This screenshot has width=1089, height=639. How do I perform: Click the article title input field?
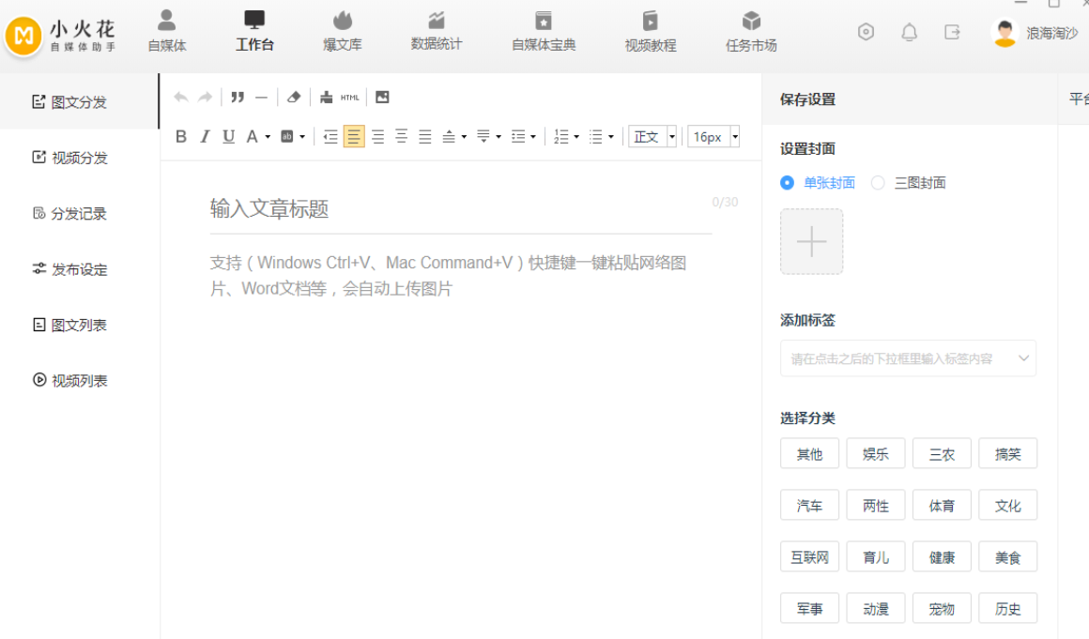coord(458,208)
